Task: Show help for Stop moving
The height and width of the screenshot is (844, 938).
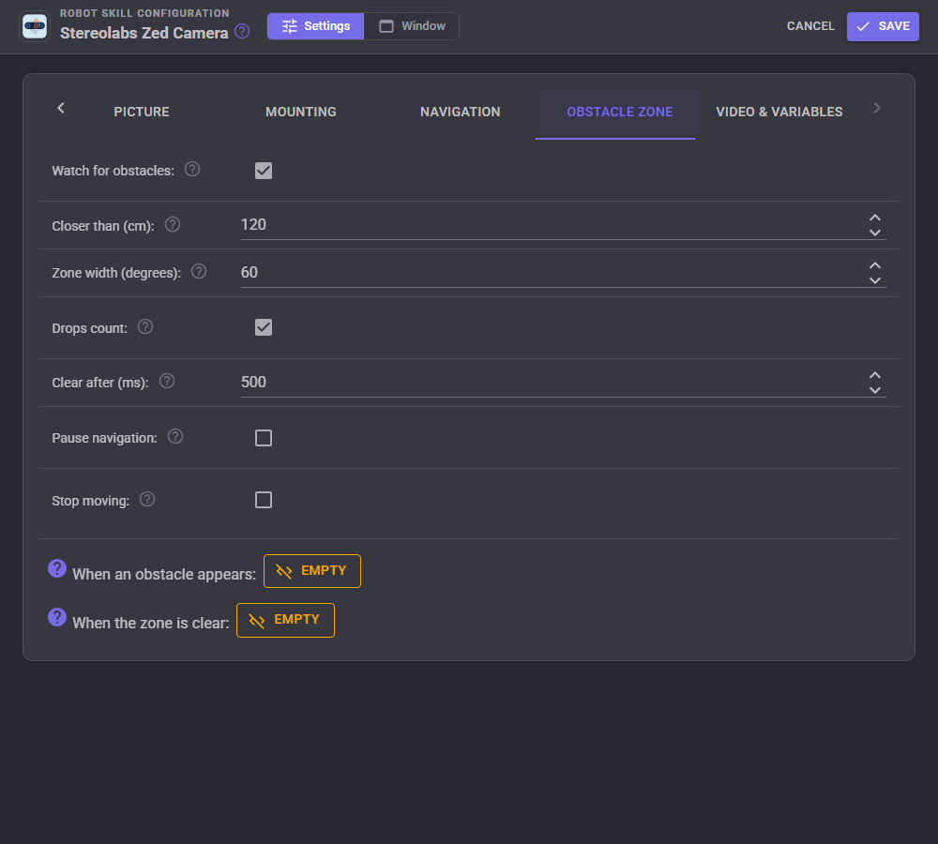Action: pos(147,500)
